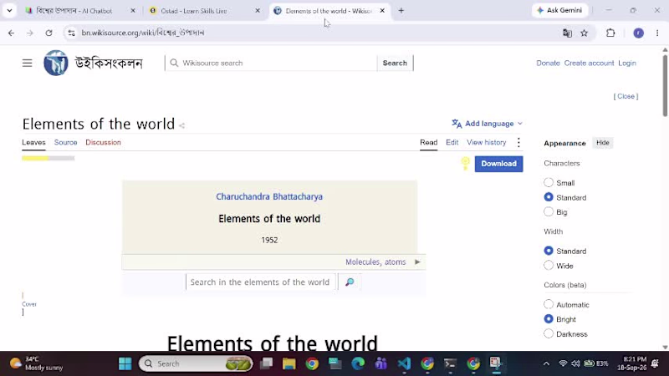Select the Small characters option
This screenshot has height=376, width=669.
point(549,182)
